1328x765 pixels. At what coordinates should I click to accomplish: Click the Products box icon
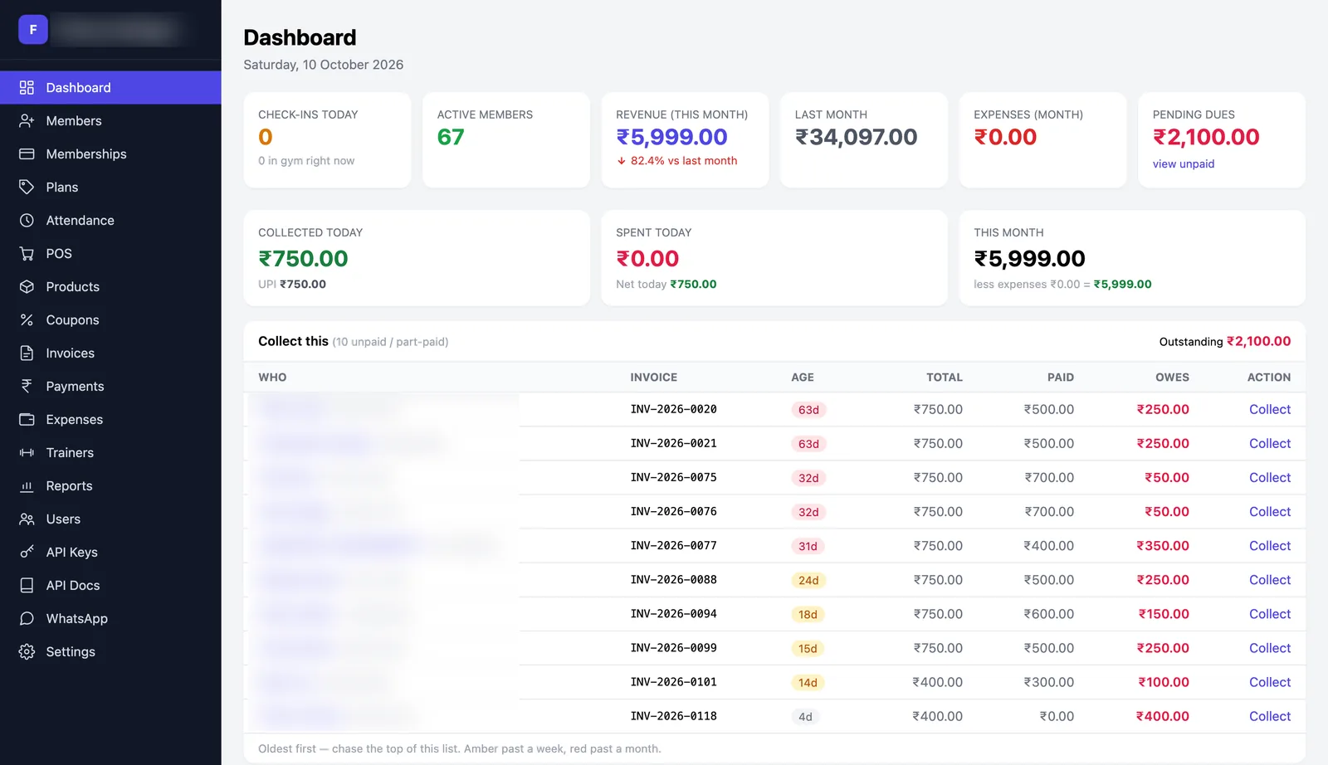[x=27, y=286]
